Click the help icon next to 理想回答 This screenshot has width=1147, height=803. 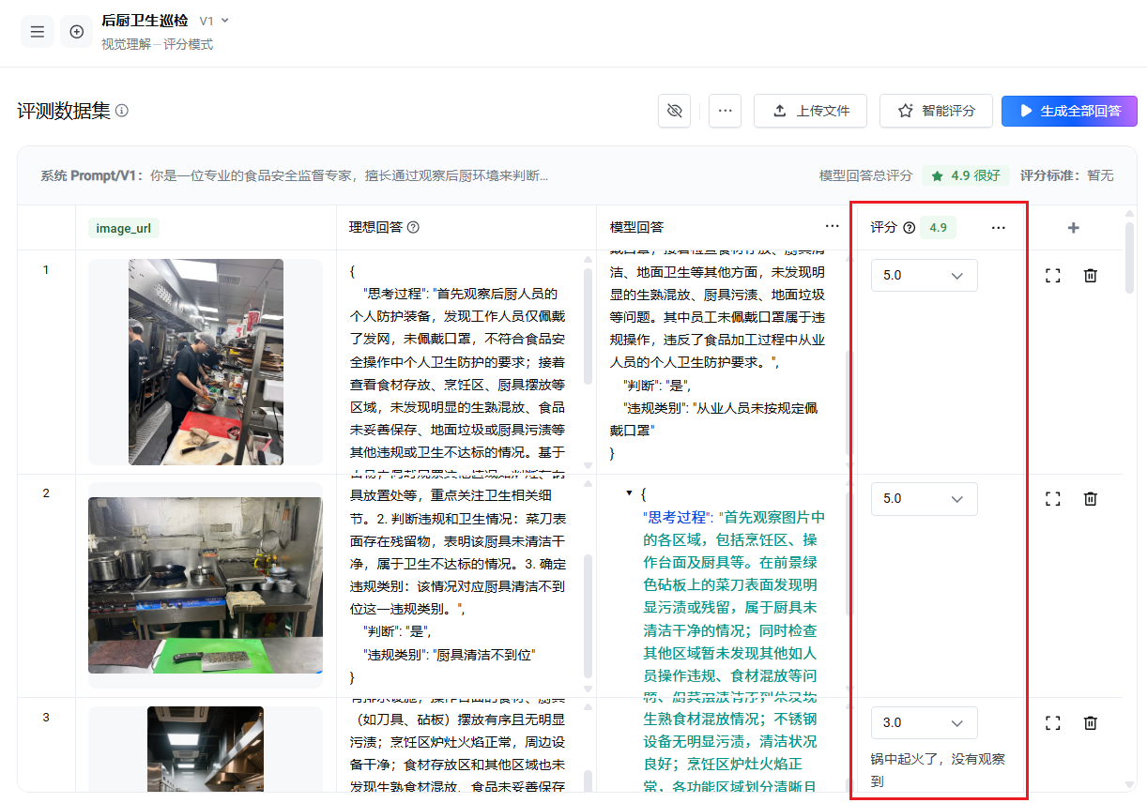pyautogui.click(x=414, y=227)
